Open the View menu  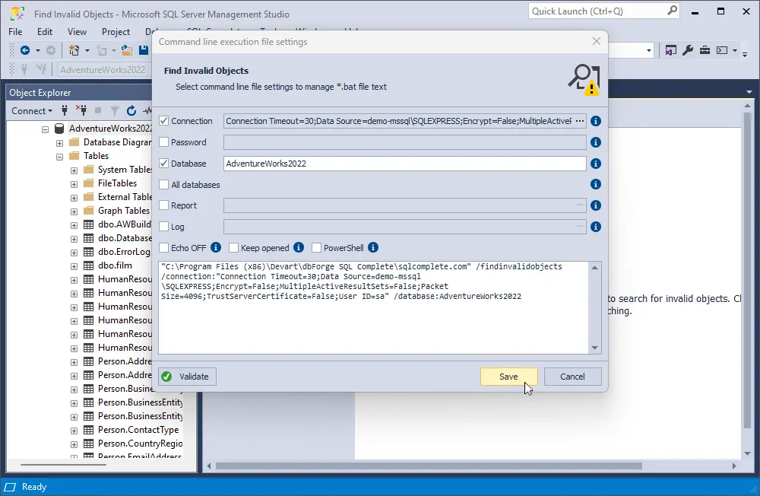click(x=77, y=32)
